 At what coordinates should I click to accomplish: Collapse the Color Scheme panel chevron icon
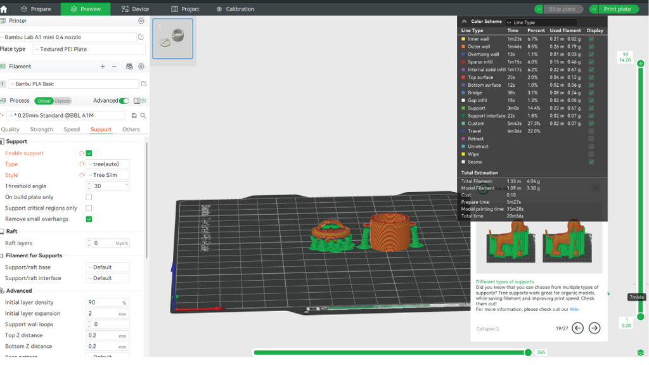465,22
